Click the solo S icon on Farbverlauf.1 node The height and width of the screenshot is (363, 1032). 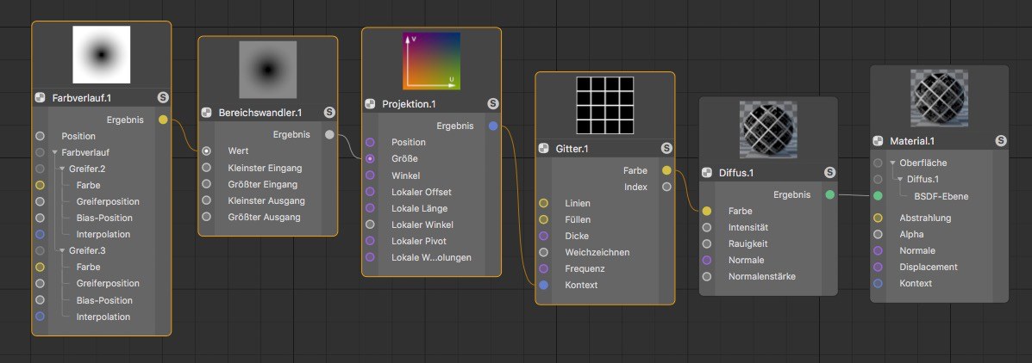coord(163,98)
